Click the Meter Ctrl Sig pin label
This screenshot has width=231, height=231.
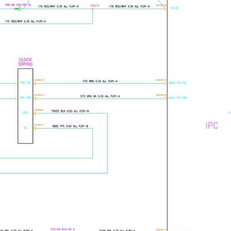(x=178, y=83)
